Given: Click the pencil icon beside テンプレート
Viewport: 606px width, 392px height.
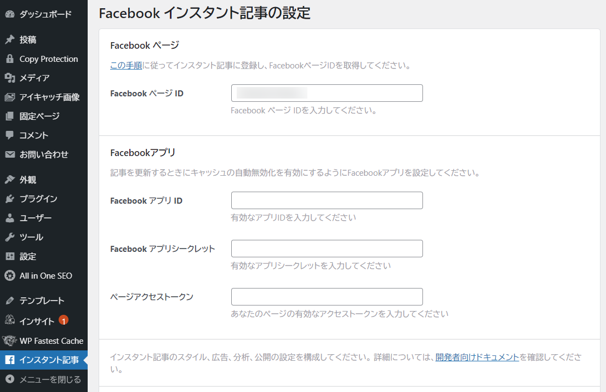Looking at the screenshot, I should [x=10, y=301].
